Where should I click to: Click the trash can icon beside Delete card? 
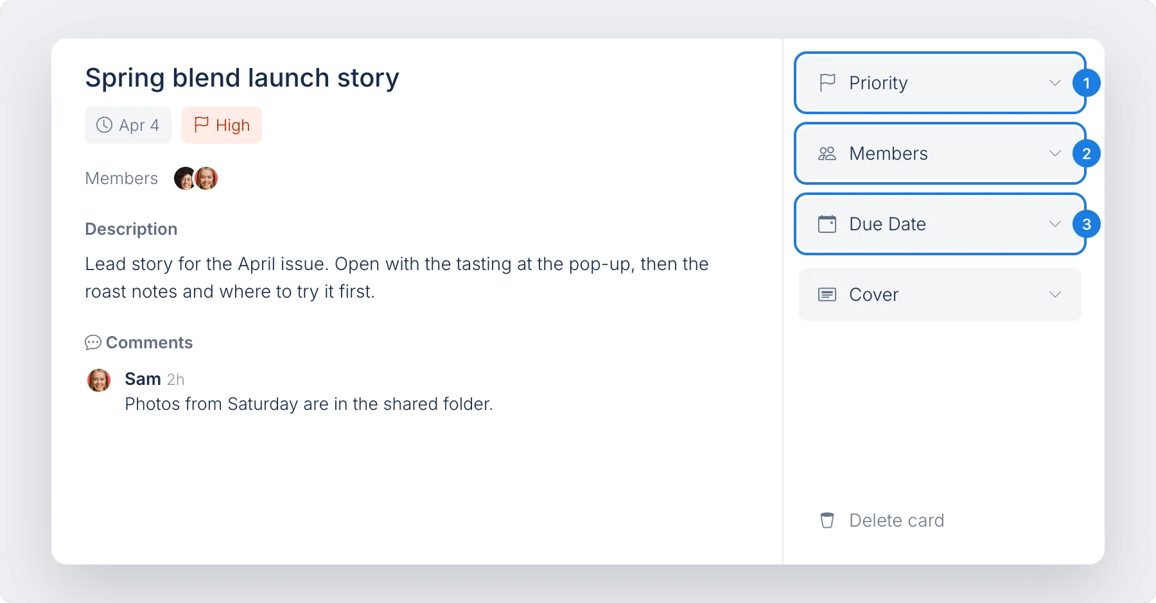[x=827, y=520]
